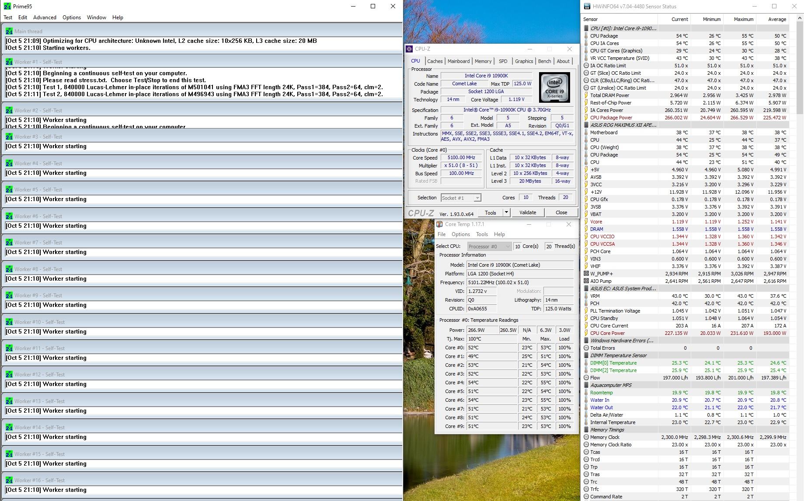804x501 pixels.
Task: Collapse the Aquacomputer MPS group
Action: coord(586,385)
